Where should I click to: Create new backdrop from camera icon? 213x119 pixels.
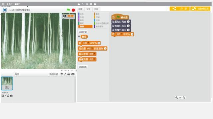[x=11, y=96]
